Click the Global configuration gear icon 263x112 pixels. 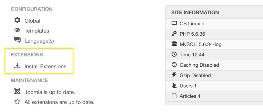(x=17, y=20)
